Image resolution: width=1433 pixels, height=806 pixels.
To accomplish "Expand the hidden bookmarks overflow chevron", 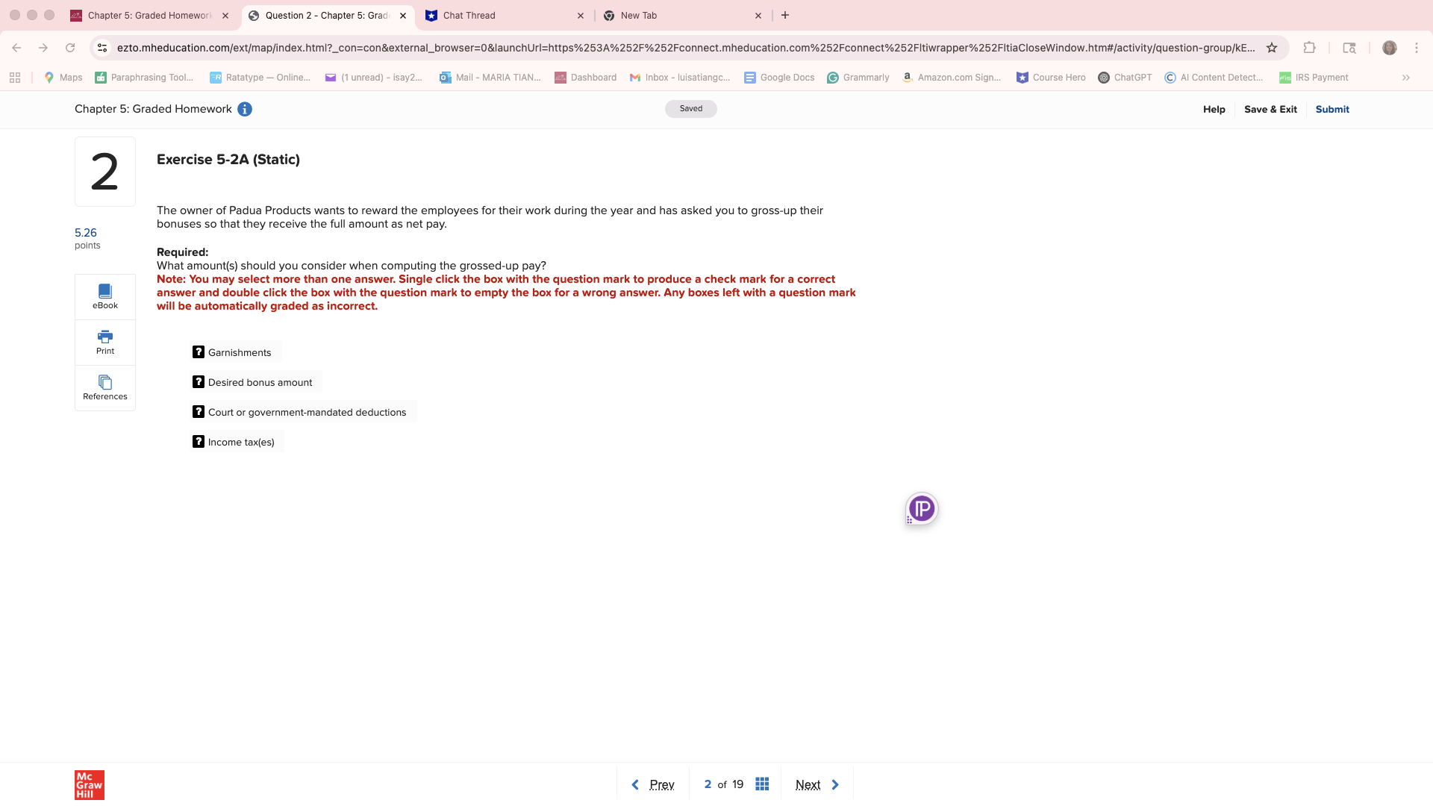I will coord(1406,78).
